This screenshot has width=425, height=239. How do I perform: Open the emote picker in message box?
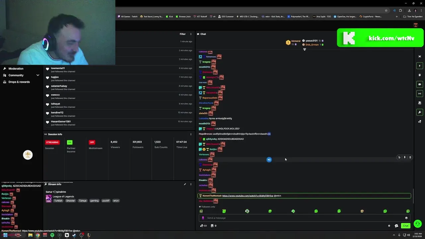point(406,218)
